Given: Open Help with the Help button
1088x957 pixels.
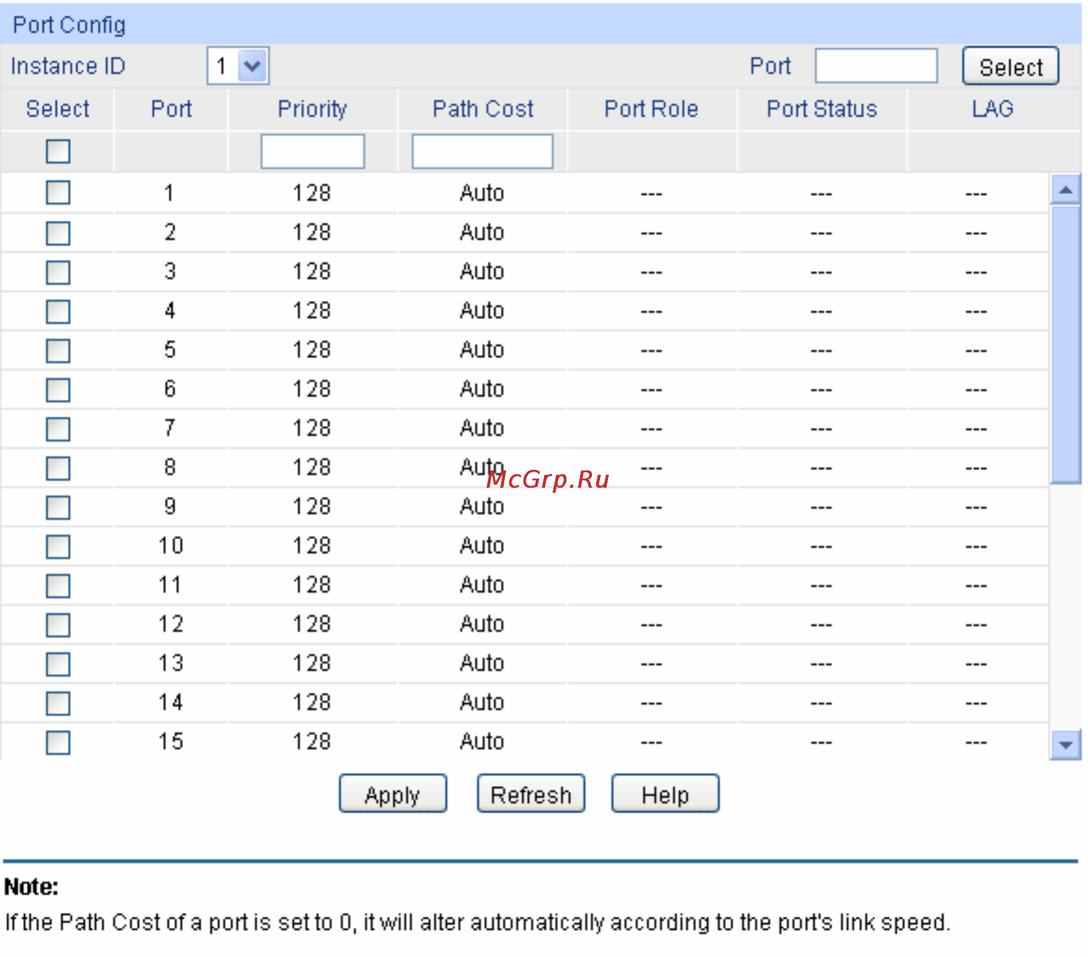Looking at the screenshot, I should [x=665, y=794].
